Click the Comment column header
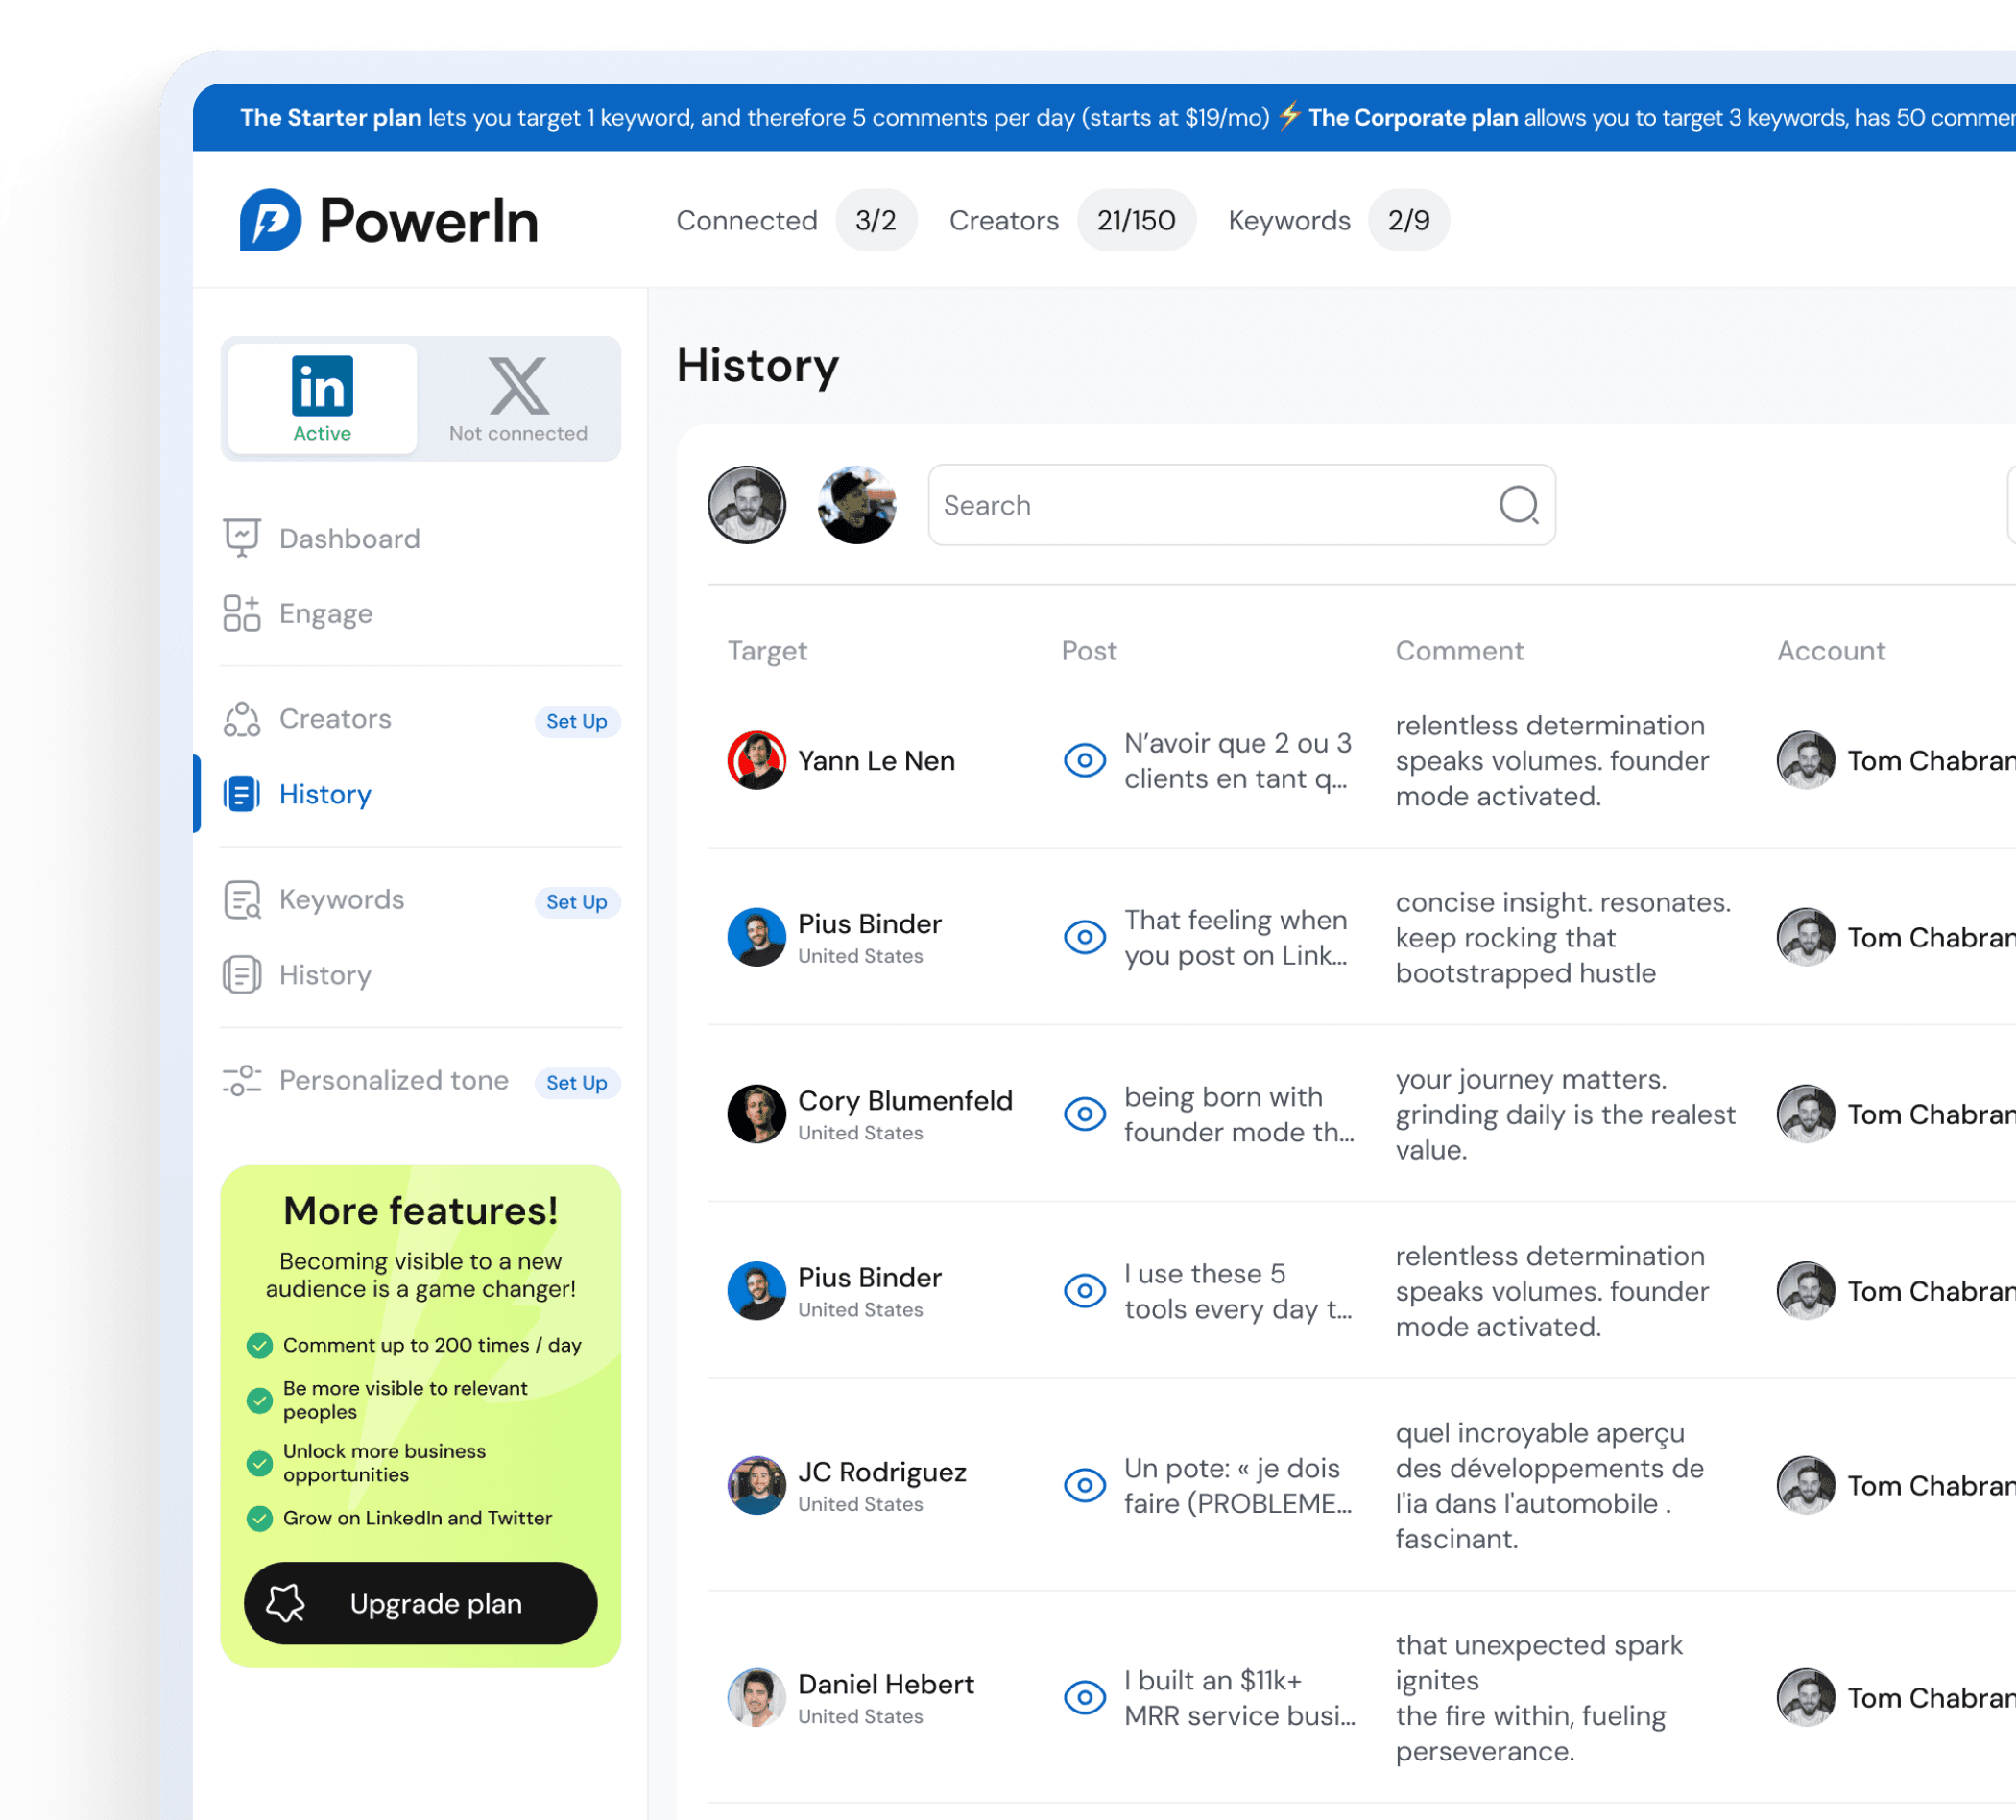 tap(1460, 651)
